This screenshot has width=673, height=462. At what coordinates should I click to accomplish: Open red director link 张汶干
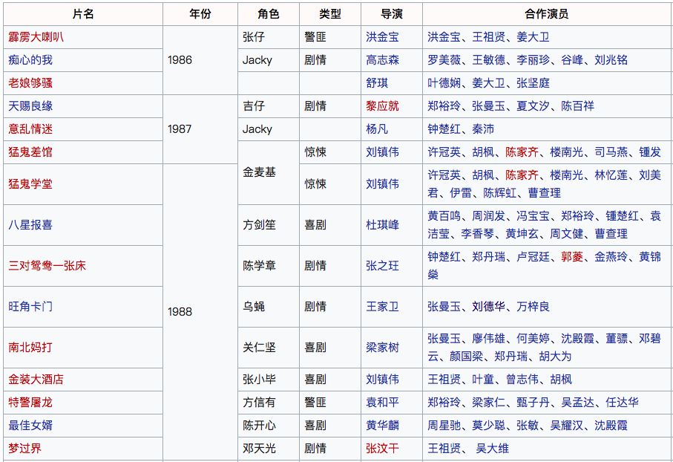[382, 449]
